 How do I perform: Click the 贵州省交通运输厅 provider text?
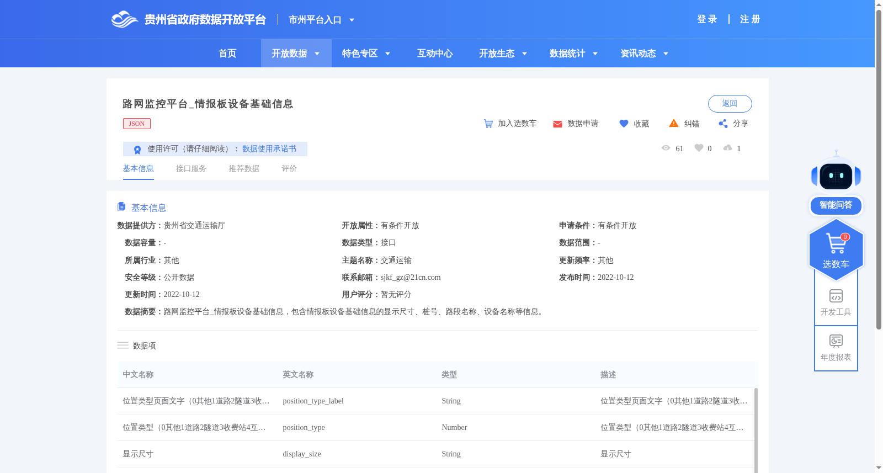coord(194,226)
